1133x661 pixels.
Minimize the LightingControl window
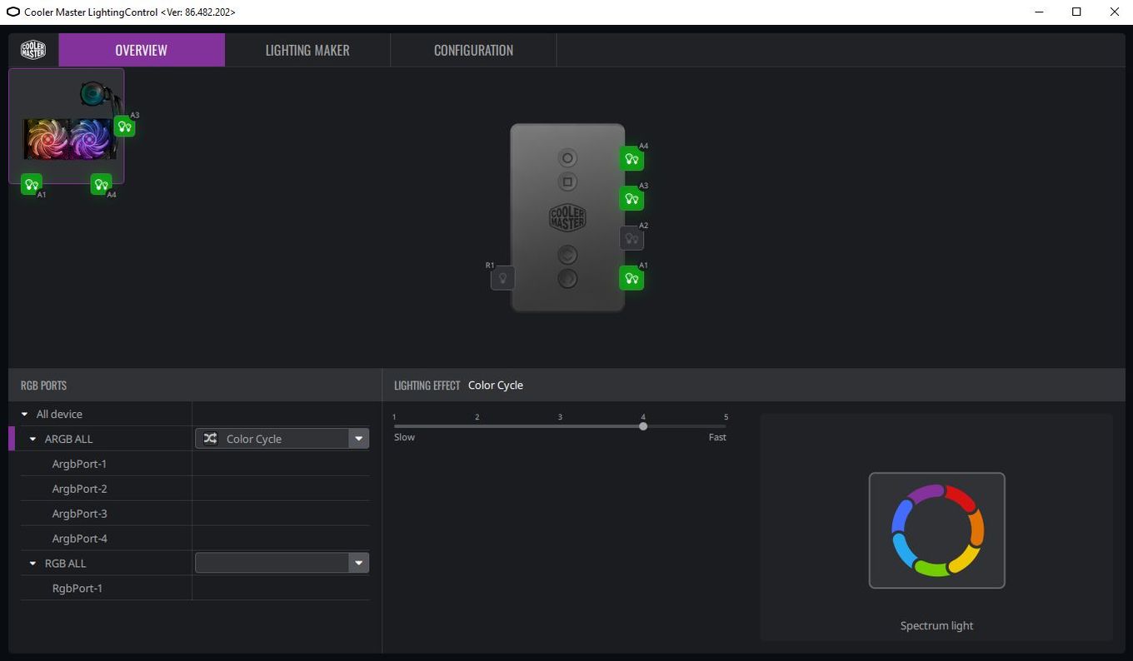tap(1039, 12)
